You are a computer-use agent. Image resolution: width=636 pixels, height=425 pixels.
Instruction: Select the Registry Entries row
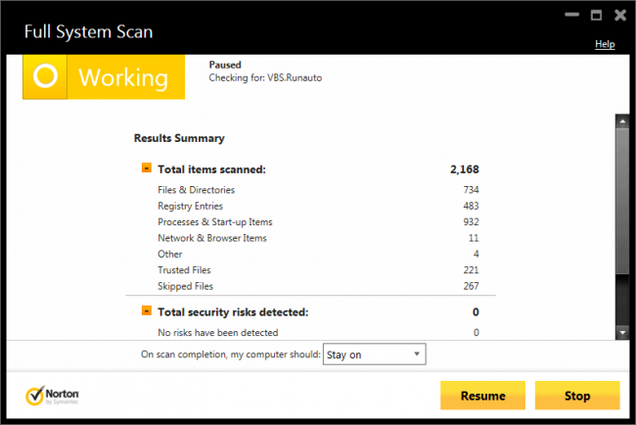(318, 206)
